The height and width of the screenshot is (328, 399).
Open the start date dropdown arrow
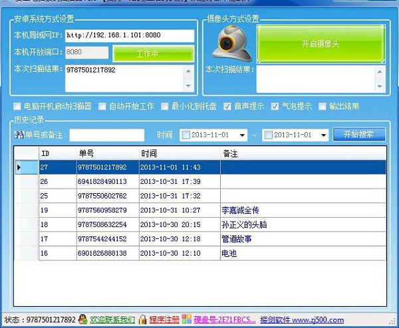click(x=242, y=135)
